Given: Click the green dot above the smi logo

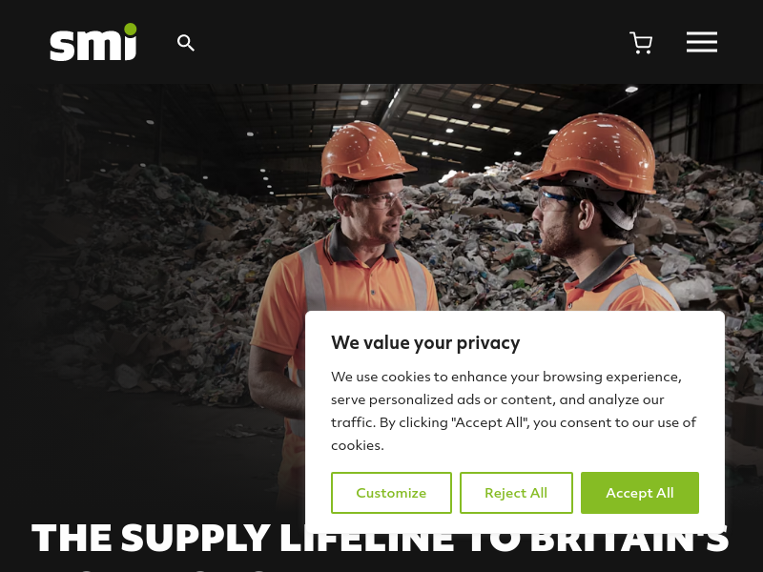Looking at the screenshot, I should [131, 30].
